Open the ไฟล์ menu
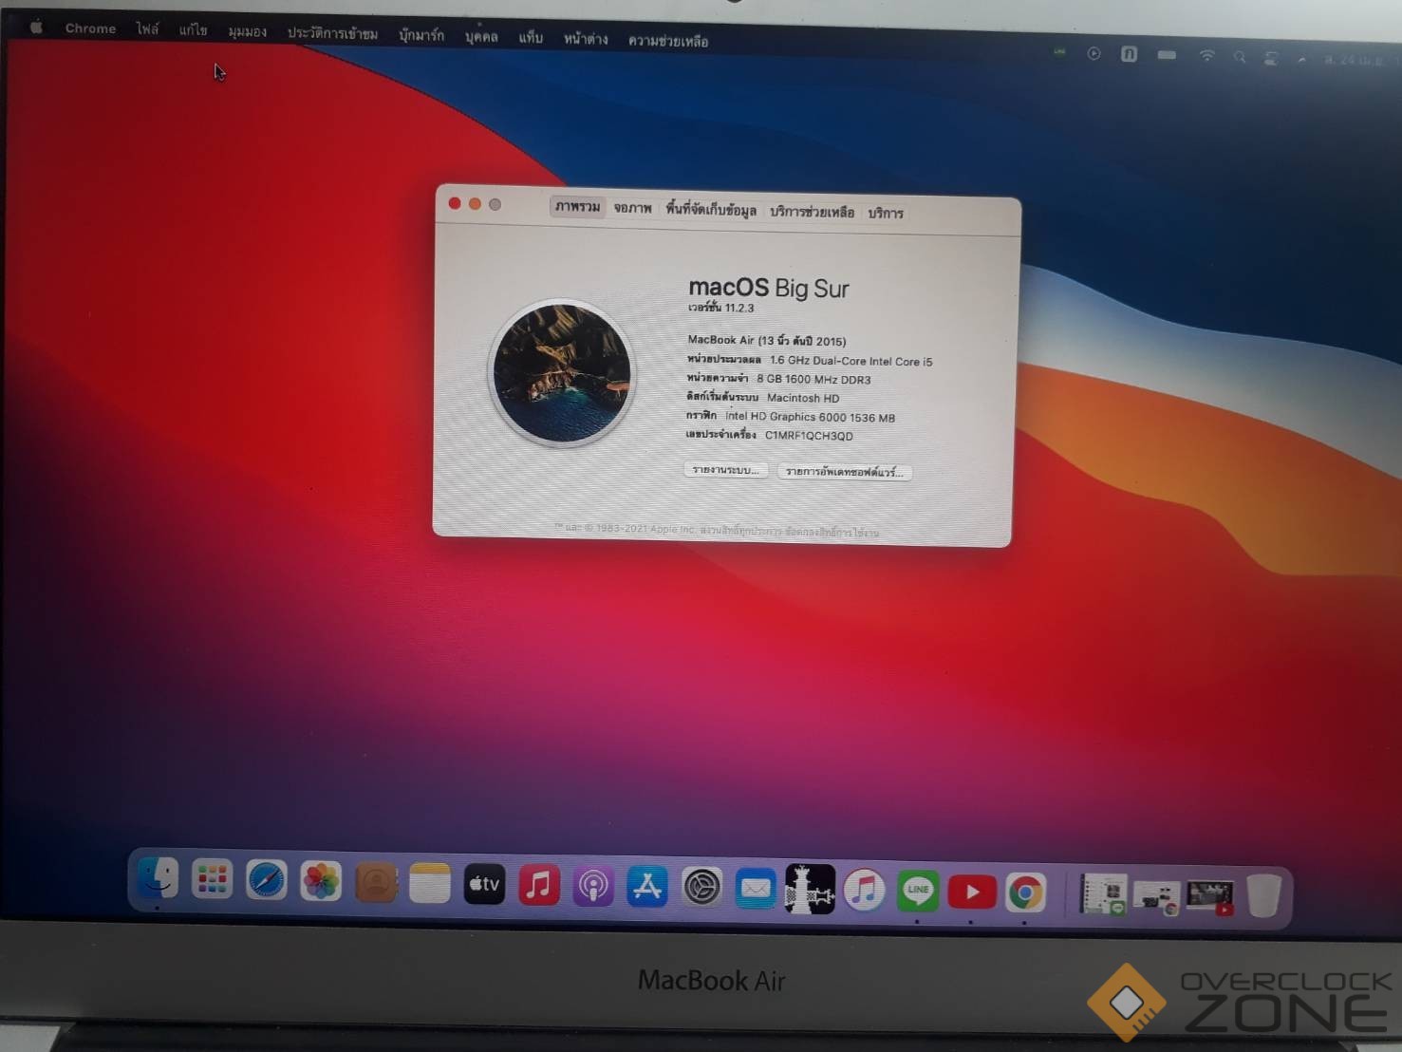Viewport: 1402px width, 1052px height. [147, 29]
